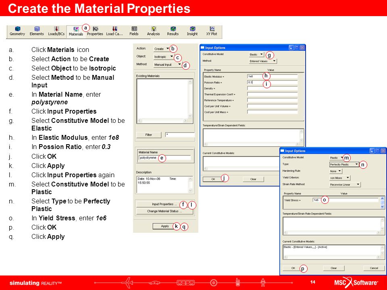
Task: Click the Existing Materials vertical scrollbar
Action: pos(190,99)
